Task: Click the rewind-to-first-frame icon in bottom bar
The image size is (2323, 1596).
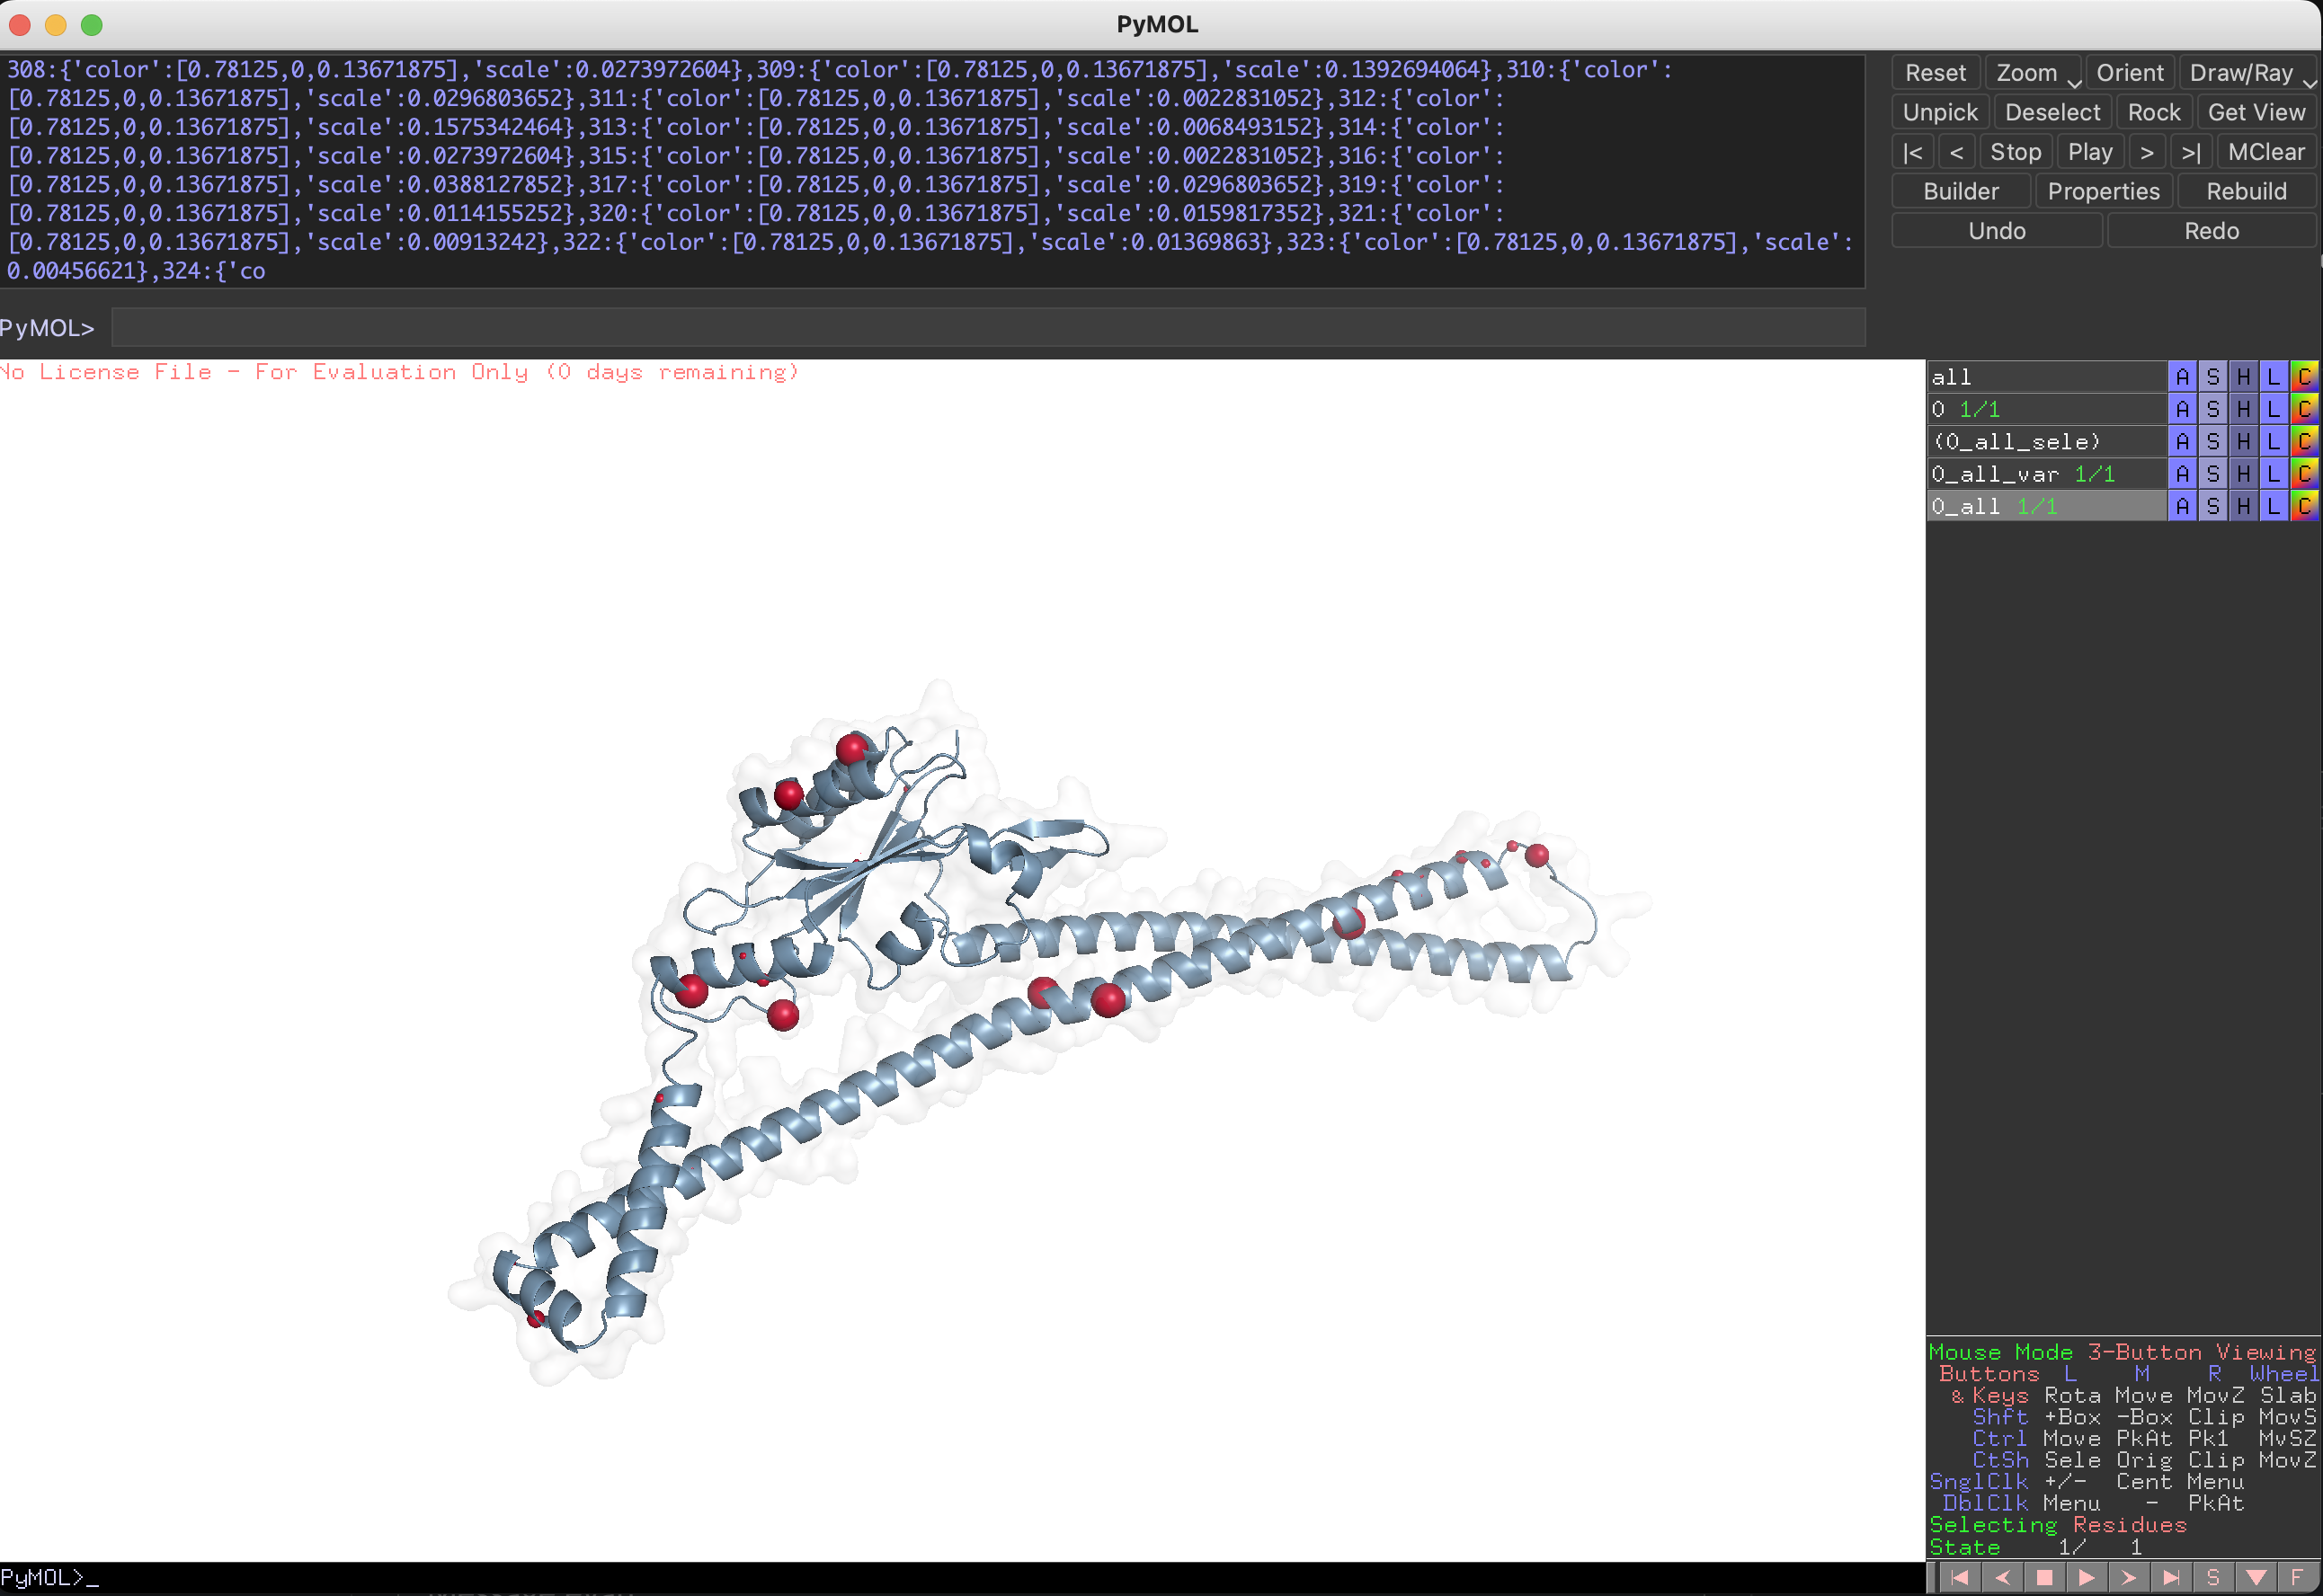Action: pyautogui.click(x=1959, y=1577)
